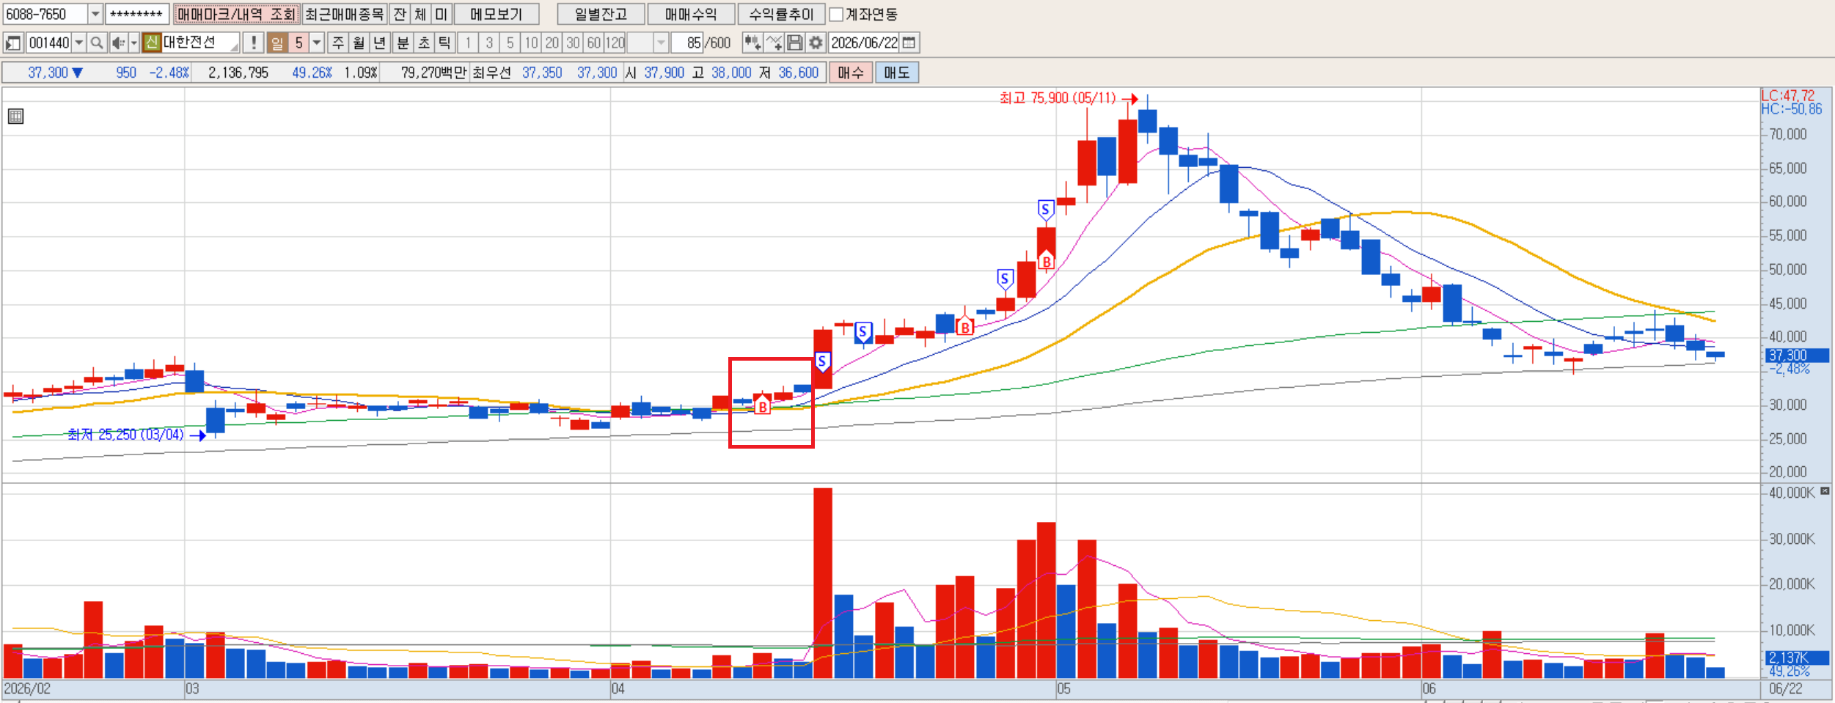Click the 매매마크/내역 조회 button

237,14
